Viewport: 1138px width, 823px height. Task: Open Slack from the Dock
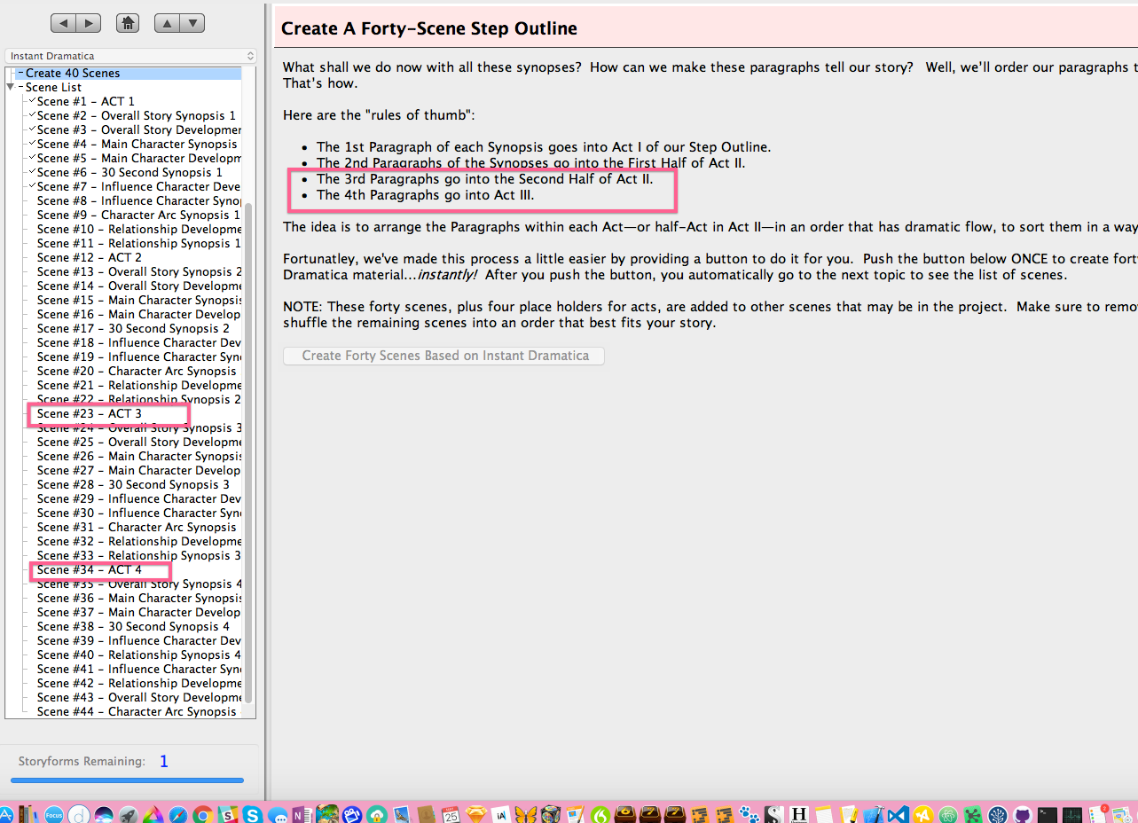[x=228, y=815]
